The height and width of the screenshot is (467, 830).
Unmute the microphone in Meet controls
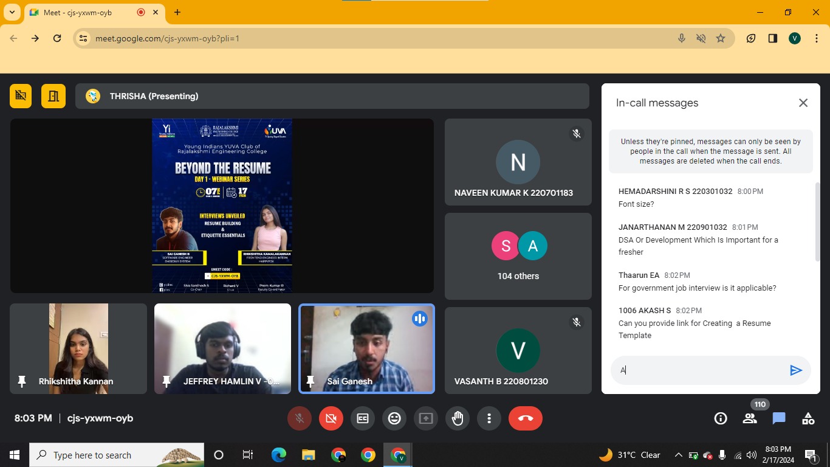click(299, 418)
